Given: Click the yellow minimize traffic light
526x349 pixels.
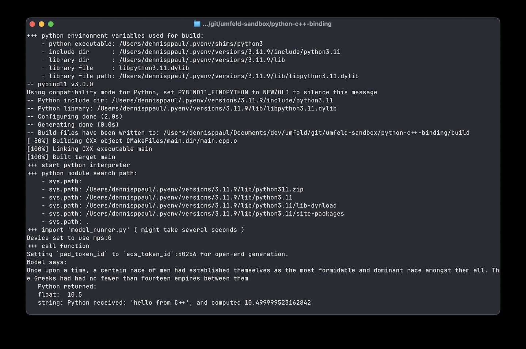Looking at the screenshot, I should pos(42,23).
